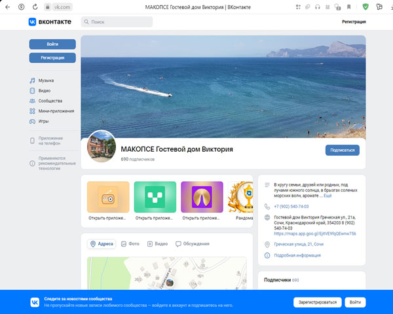393x314 pixels.
Task: Click the Войти button in left sidebar
Action: point(52,44)
